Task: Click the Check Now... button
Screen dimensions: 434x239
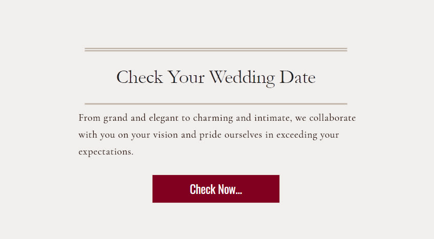Action: pyautogui.click(x=216, y=189)
